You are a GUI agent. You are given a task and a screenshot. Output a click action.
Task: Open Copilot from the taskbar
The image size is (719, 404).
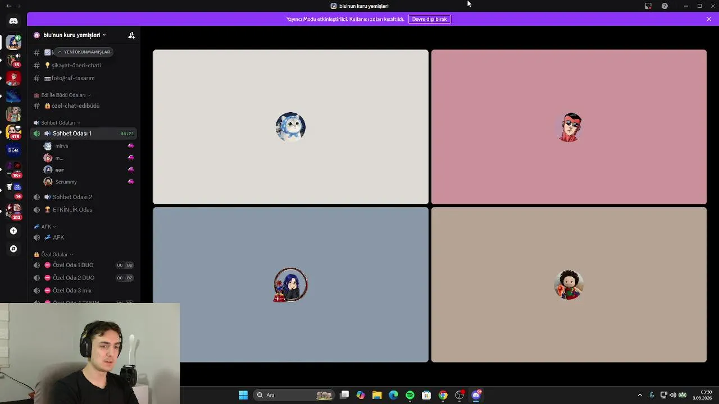pos(361,395)
